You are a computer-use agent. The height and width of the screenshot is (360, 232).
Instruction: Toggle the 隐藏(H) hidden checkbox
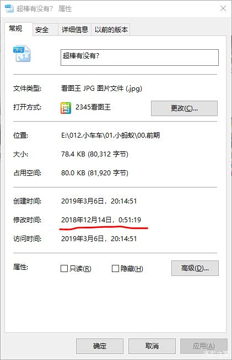click(115, 268)
